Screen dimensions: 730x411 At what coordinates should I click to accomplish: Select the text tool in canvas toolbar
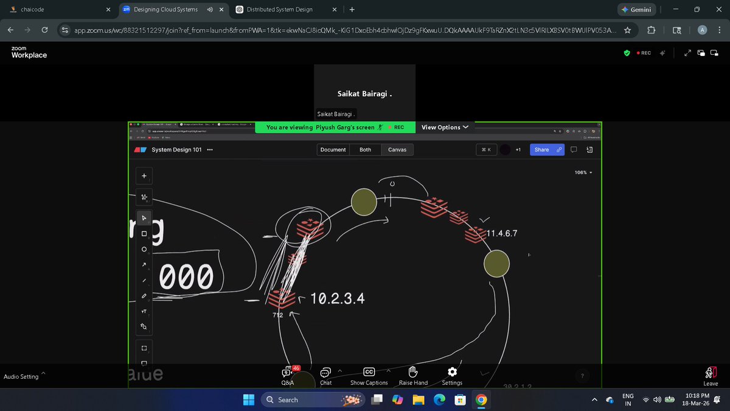coord(144,311)
